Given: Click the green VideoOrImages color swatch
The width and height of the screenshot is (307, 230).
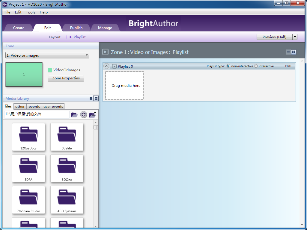Looking at the screenshot, I should tap(50, 70).
